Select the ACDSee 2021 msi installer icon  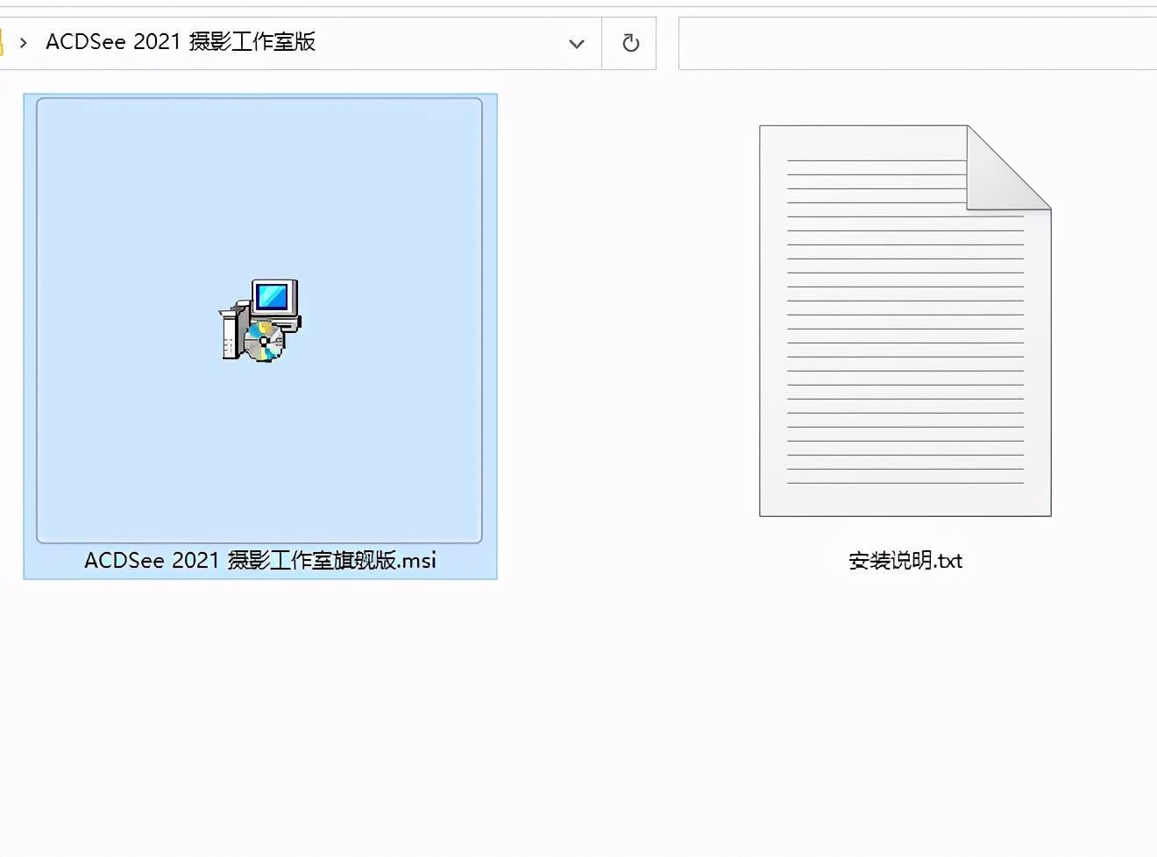[260, 321]
